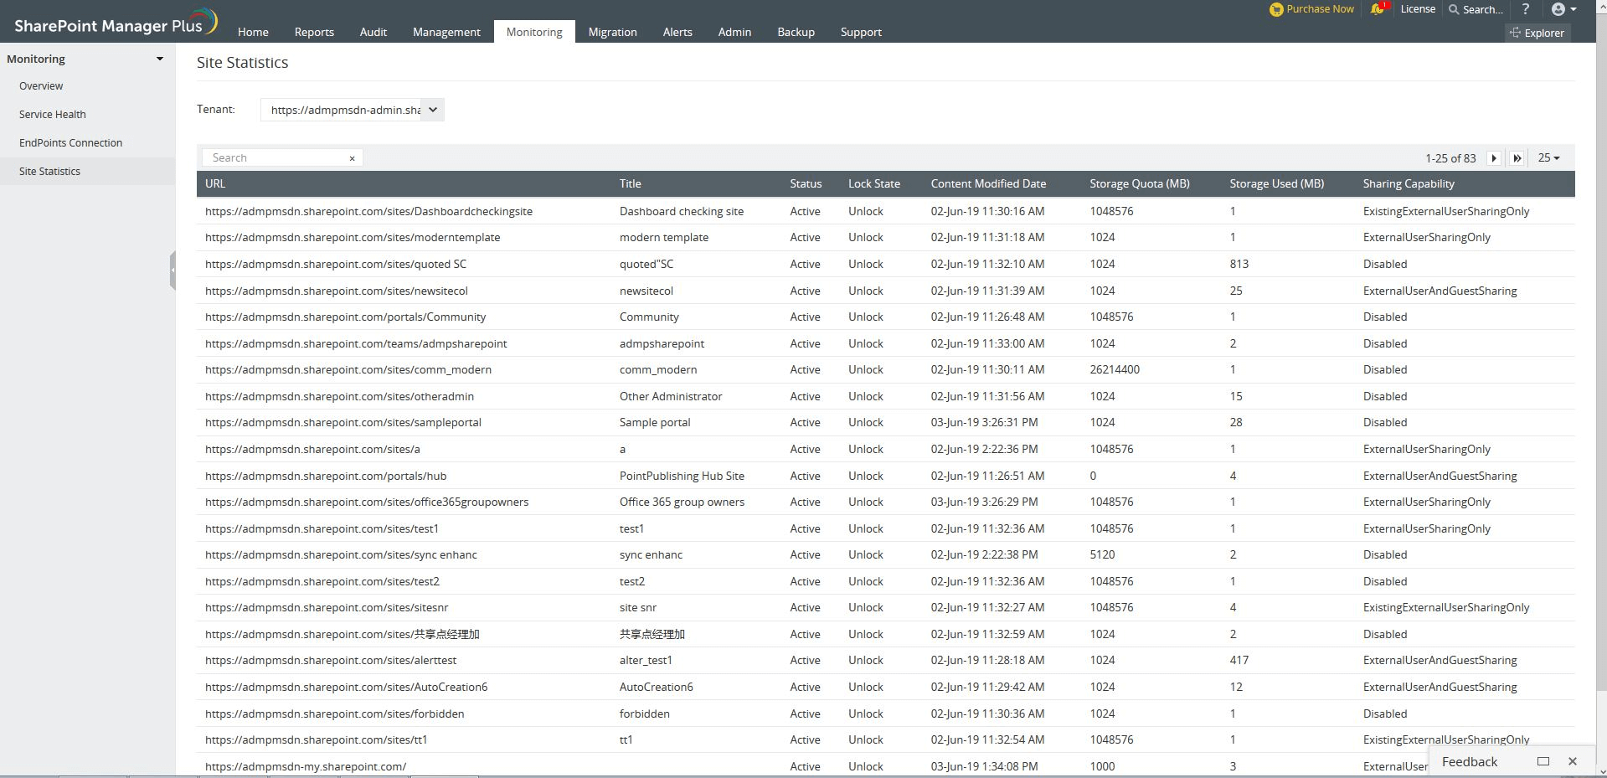Change rows per page from 25
1607x778 pixels.
pyautogui.click(x=1548, y=158)
